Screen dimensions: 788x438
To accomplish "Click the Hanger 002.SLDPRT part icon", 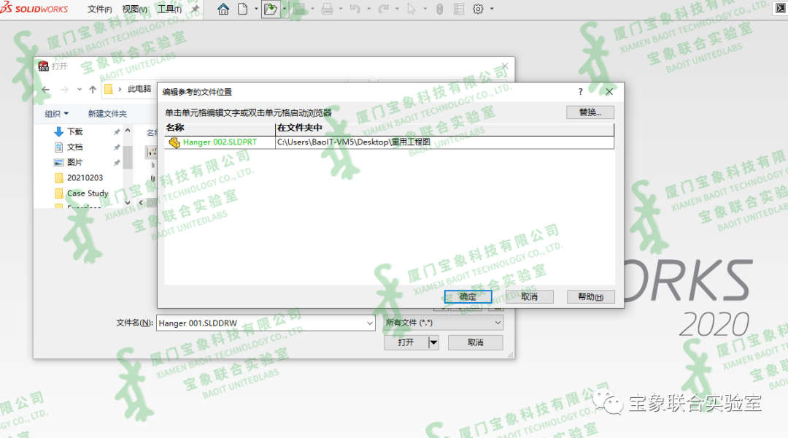I will pyautogui.click(x=174, y=142).
